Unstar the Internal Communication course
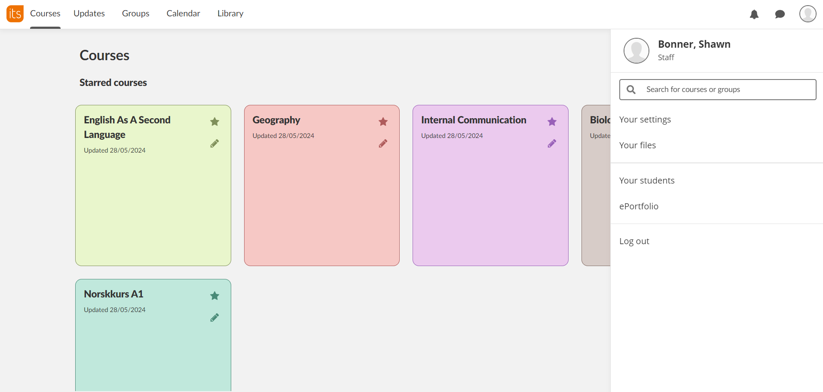This screenshot has width=823, height=392. [x=552, y=122]
